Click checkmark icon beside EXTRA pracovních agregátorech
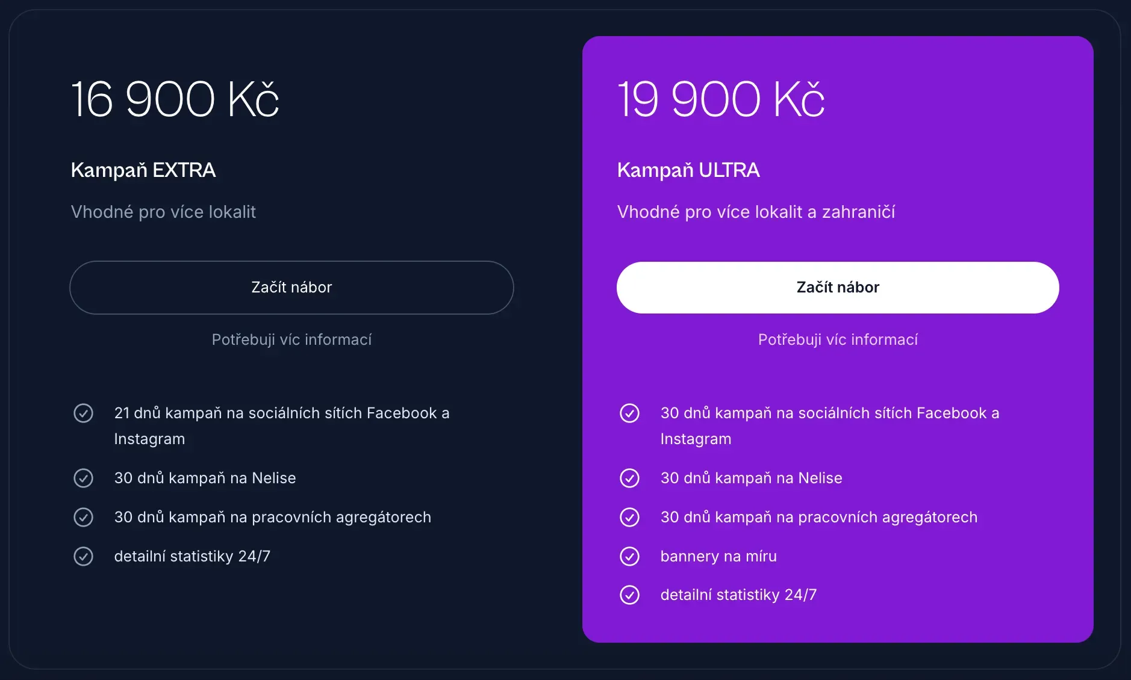The image size is (1131, 680). tap(83, 518)
